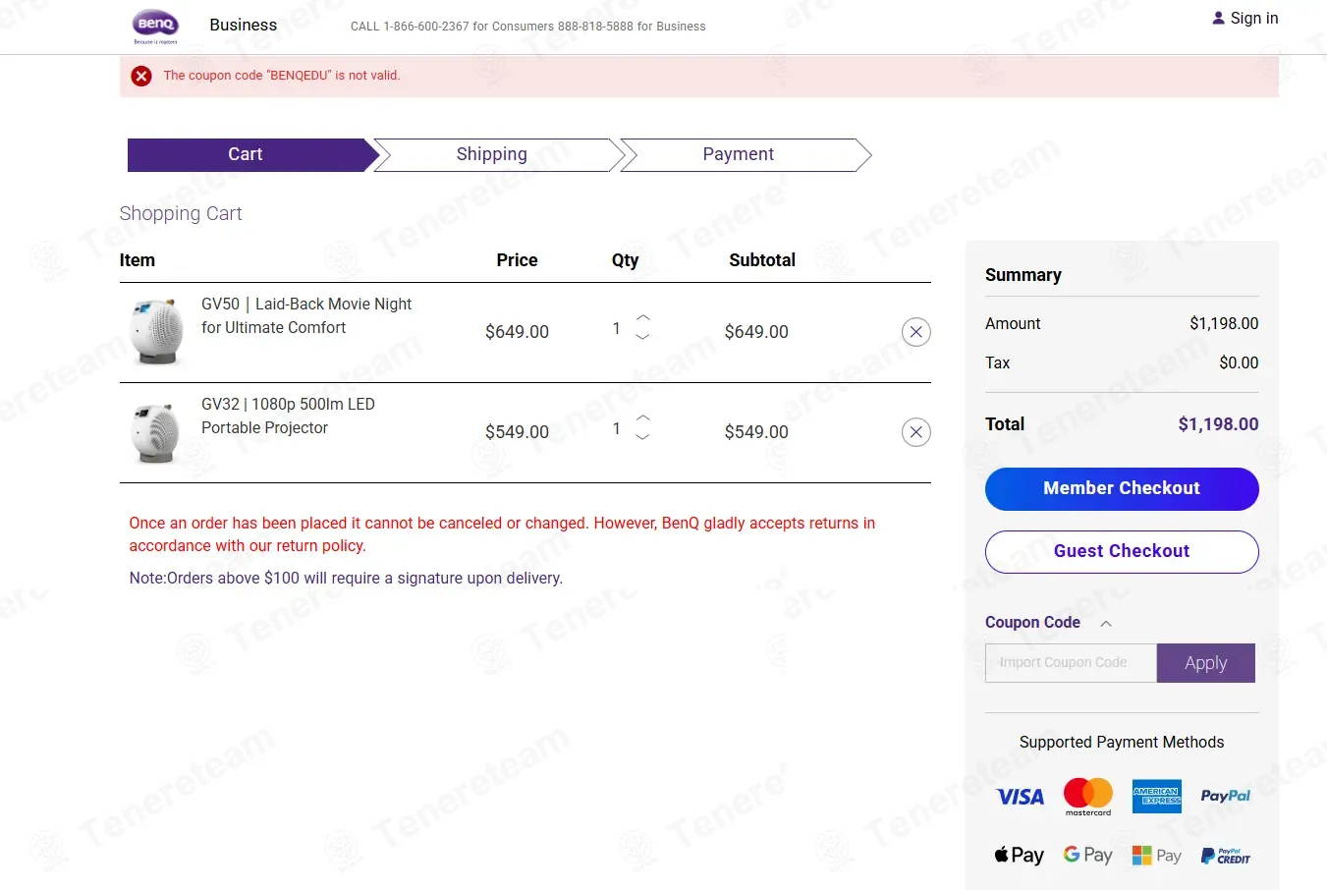Click the BenQ logo icon

click(x=155, y=26)
